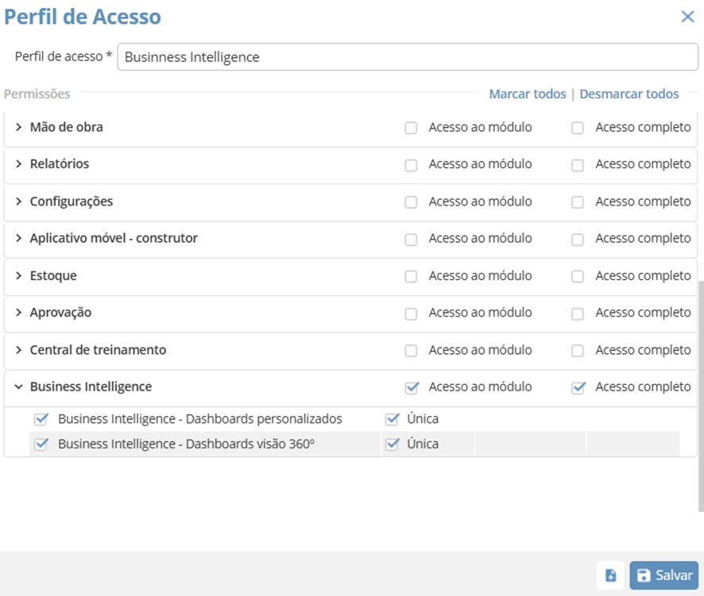Check Acesso ao módulo for Aplicativo móvel
The width and height of the screenshot is (704, 596).
[411, 239]
